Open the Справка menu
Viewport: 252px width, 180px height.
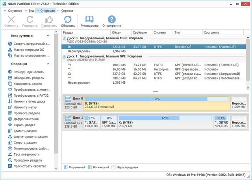(x=68, y=11)
